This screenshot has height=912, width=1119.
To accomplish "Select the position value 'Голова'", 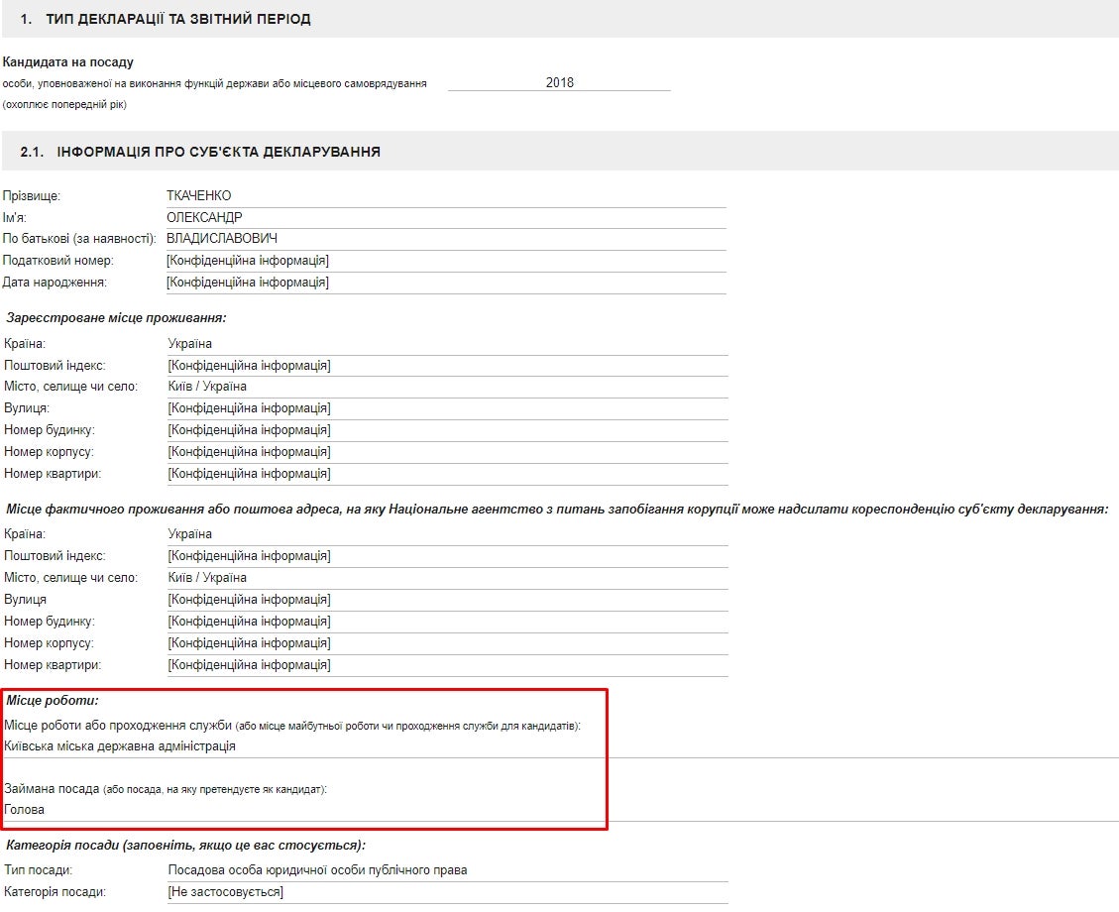I will pos(25,810).
